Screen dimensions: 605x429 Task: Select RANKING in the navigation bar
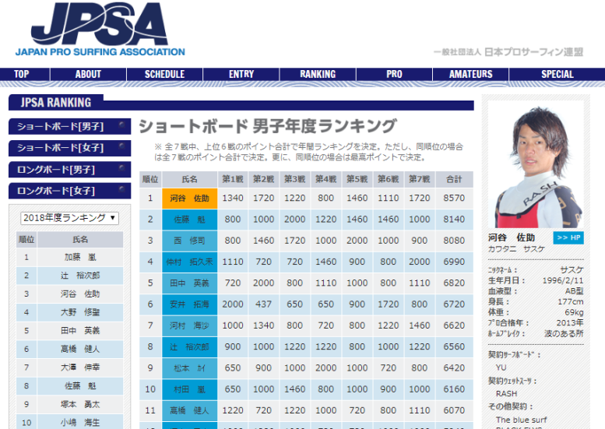click(318, 75)
